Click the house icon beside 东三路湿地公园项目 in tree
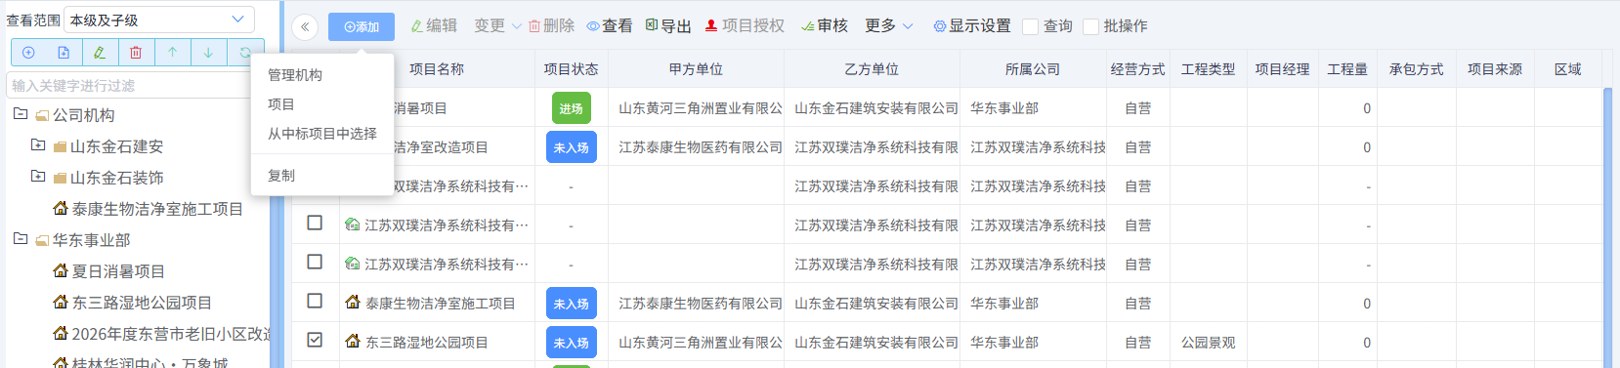1620x368 pixels. point(61,302)
